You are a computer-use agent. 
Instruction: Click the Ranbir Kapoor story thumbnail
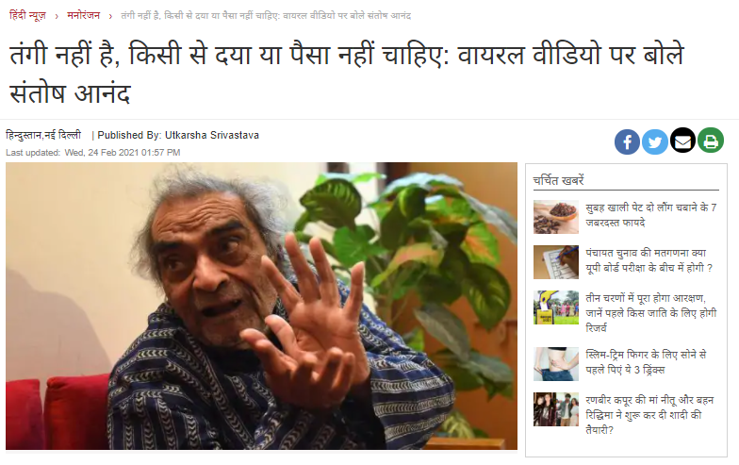tap(556, 409)
